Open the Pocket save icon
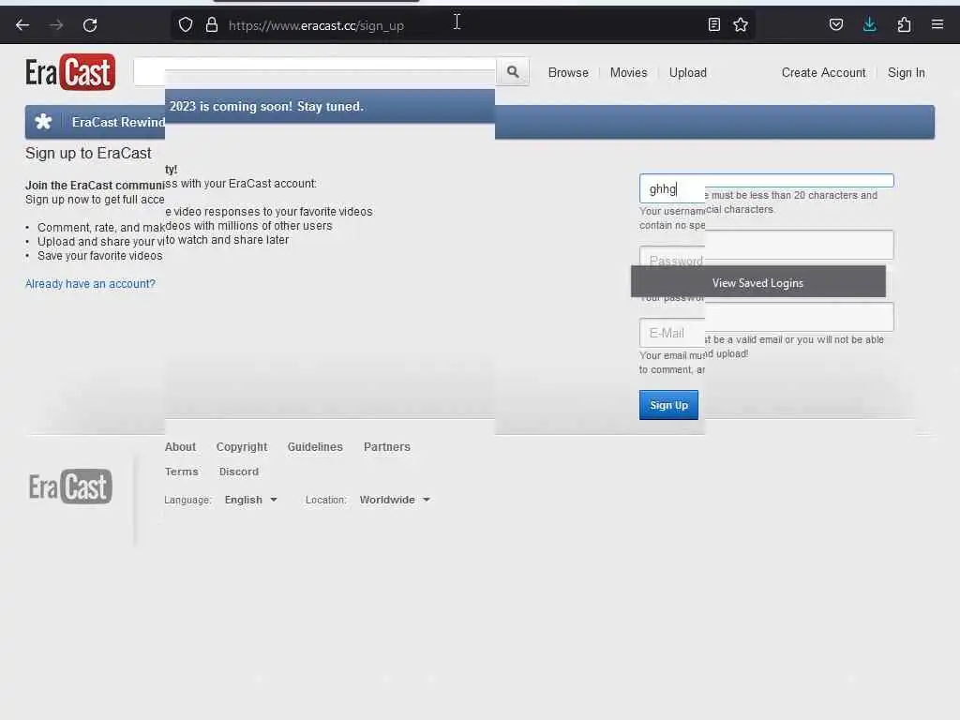The image size is (960, 720). coord(836,25)
